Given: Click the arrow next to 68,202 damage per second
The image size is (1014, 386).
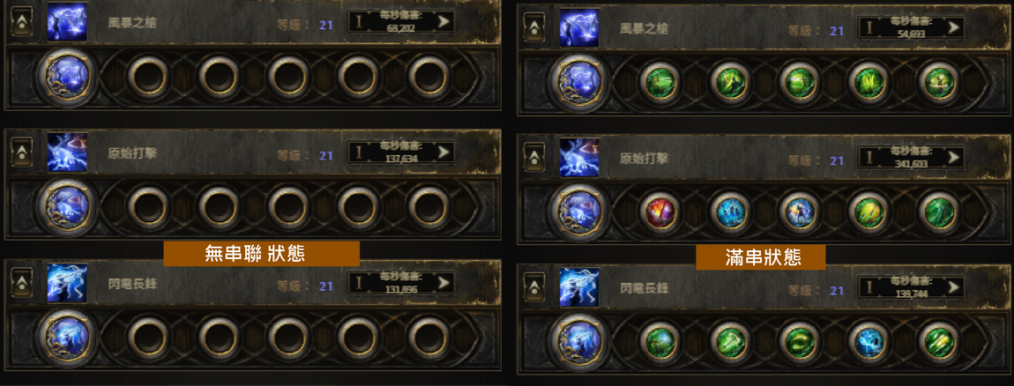Looking at the screenshot, I should [x=444, y=21].
